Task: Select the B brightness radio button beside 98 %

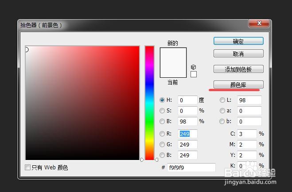Action: point(162,121)
